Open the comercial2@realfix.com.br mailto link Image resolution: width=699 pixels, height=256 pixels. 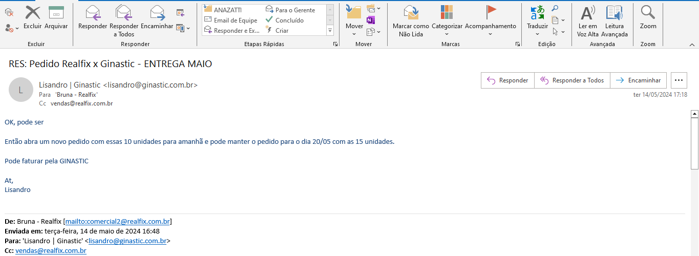[117, 222]
